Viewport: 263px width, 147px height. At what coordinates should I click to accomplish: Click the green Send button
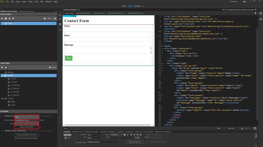[69, 58]
